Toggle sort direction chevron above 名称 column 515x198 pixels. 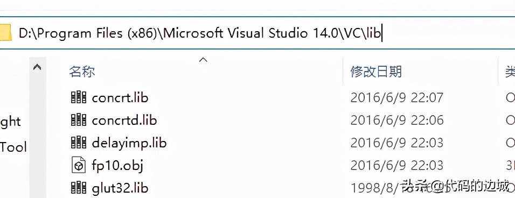(x=204, y=60)
